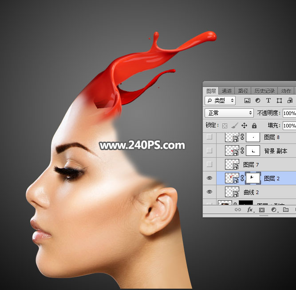The width and height of the screenshot is (296, 290).
Task: Select the layer named 图层 7
Action: tap(251, 165)
